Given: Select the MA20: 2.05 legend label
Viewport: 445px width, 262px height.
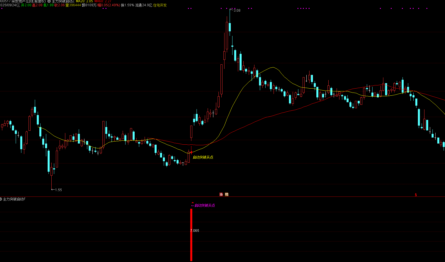Looking at the screenshot, I should (84, 1).
